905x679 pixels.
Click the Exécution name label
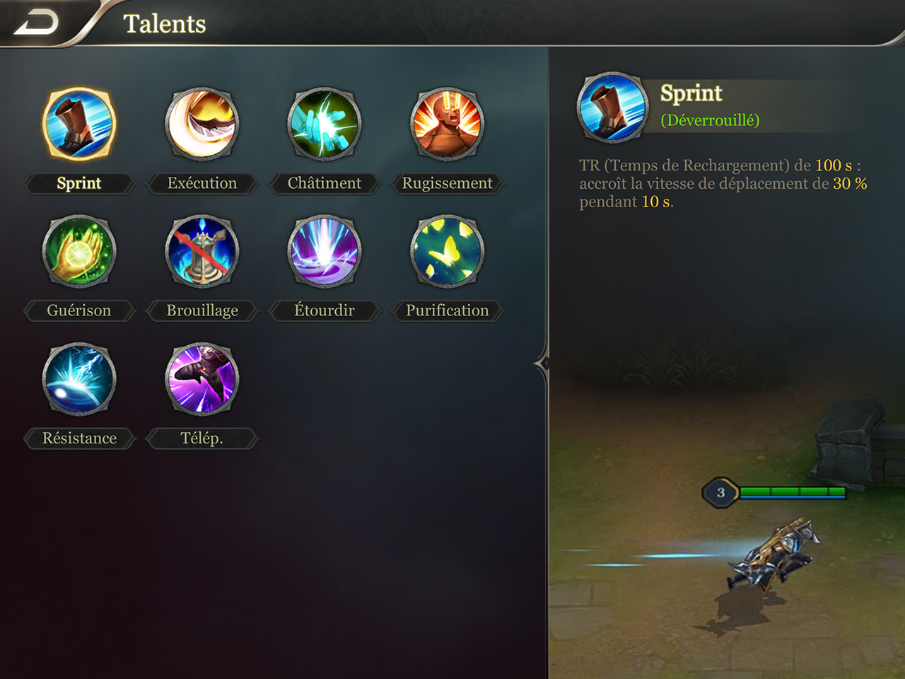coord(202,183)
